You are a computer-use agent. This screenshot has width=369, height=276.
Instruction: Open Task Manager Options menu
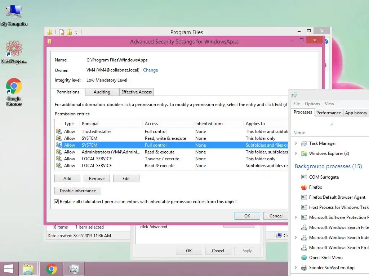coord(312,104)
